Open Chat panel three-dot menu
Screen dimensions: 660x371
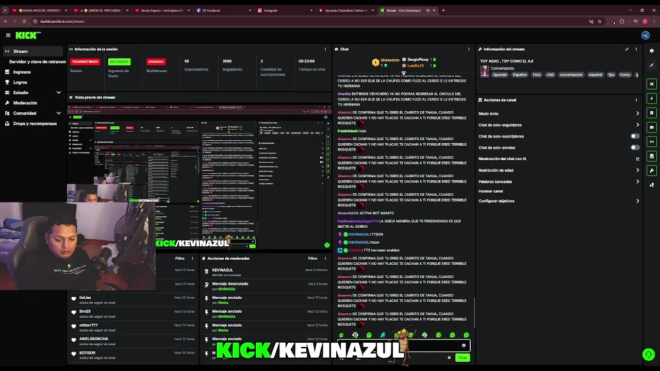(469, 49)
